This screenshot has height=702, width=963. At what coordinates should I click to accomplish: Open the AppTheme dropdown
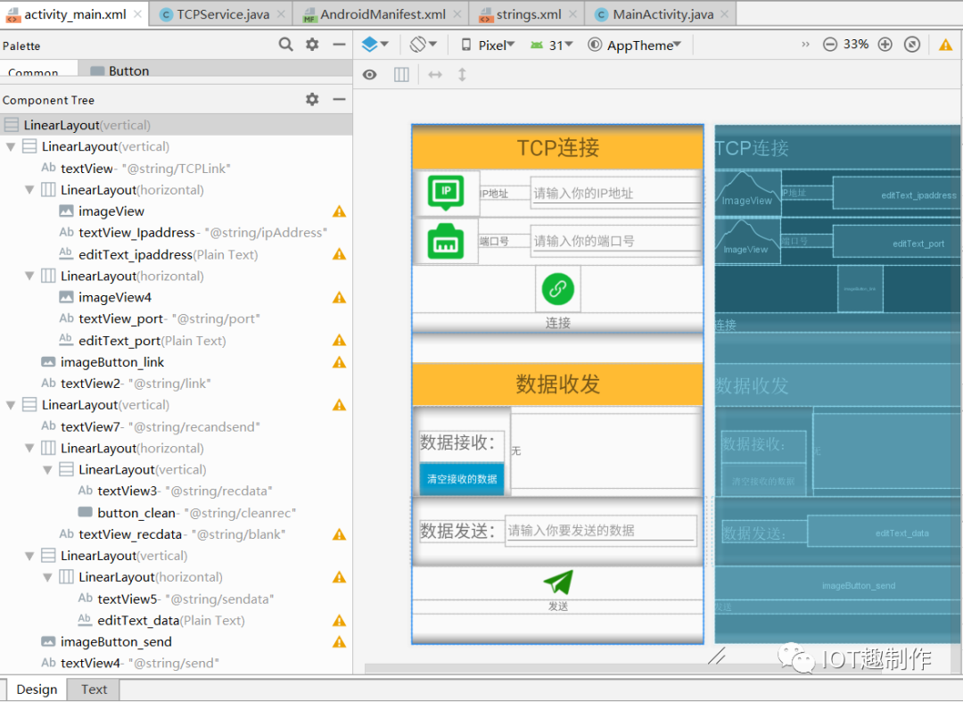point(635,45)
